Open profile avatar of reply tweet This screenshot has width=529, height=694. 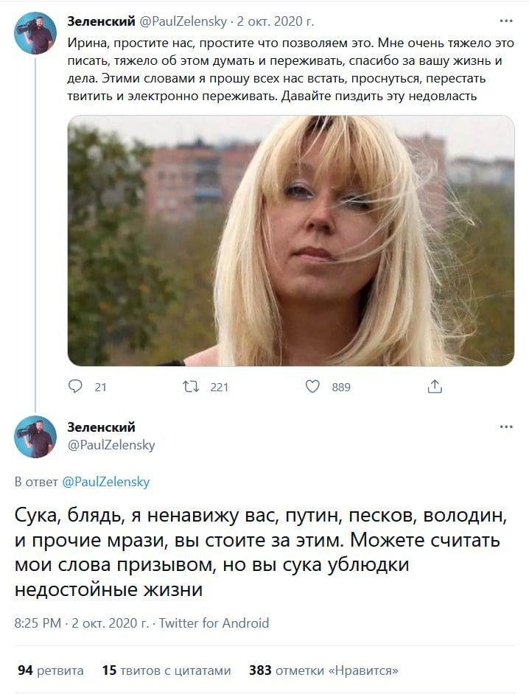coord(35,436)
